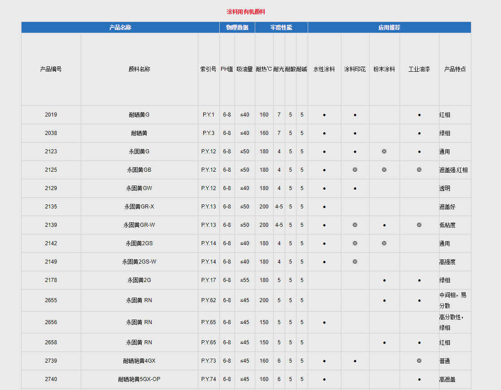Screen dimensions: 501x390
Task: Click the ● powder coating dot in row 2139
Action: click(x=384, y=225)
